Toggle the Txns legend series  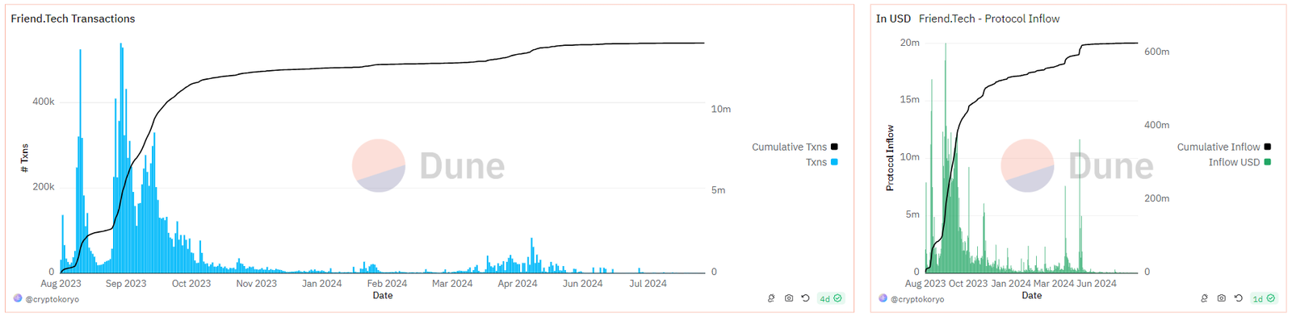[822, 162]
